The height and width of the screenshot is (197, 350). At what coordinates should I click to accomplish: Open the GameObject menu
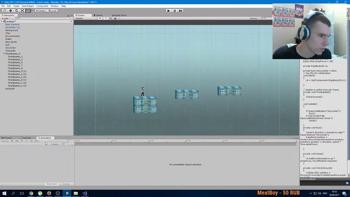(x=28, y=6)
